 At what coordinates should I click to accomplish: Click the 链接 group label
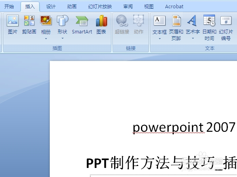131,48
